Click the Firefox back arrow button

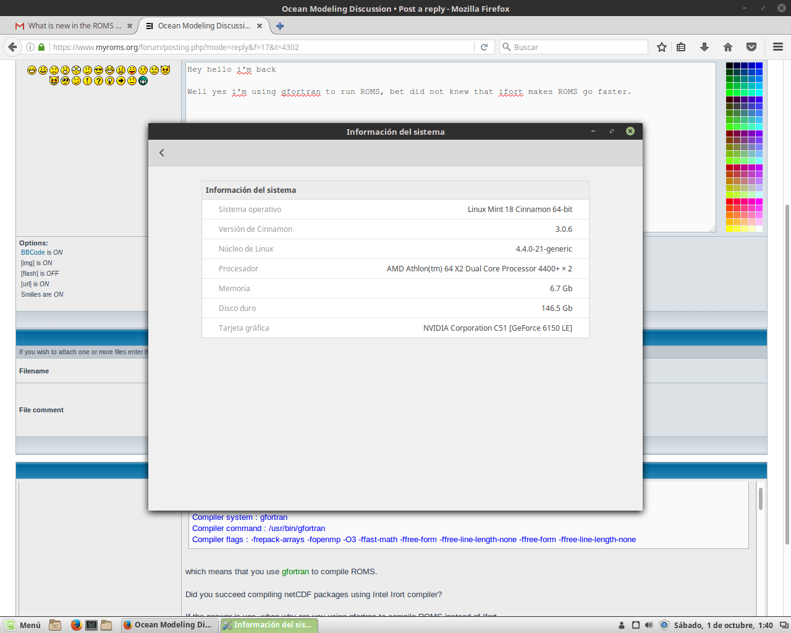(12, 47)
